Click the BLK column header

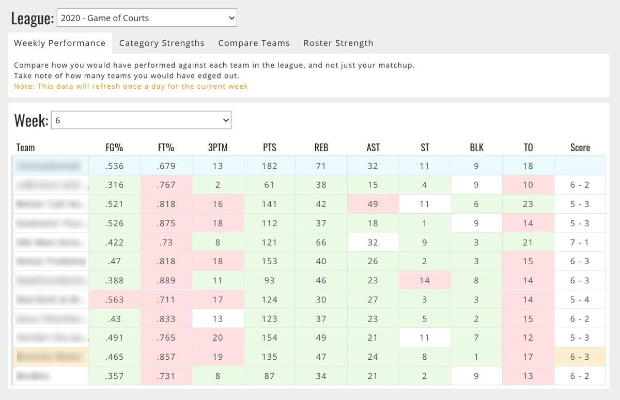[476, 148]
